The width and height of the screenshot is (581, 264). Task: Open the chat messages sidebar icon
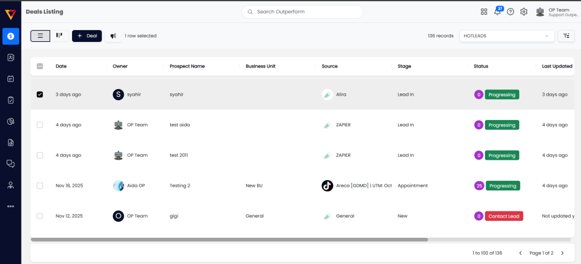(11, 164)
